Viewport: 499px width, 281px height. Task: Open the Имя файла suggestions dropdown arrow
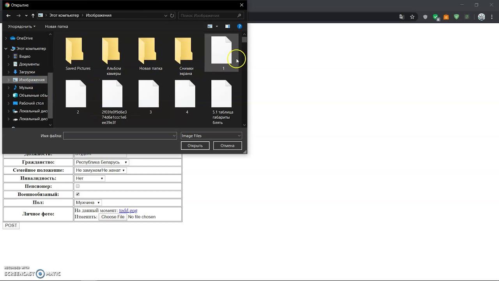point(174,136)
